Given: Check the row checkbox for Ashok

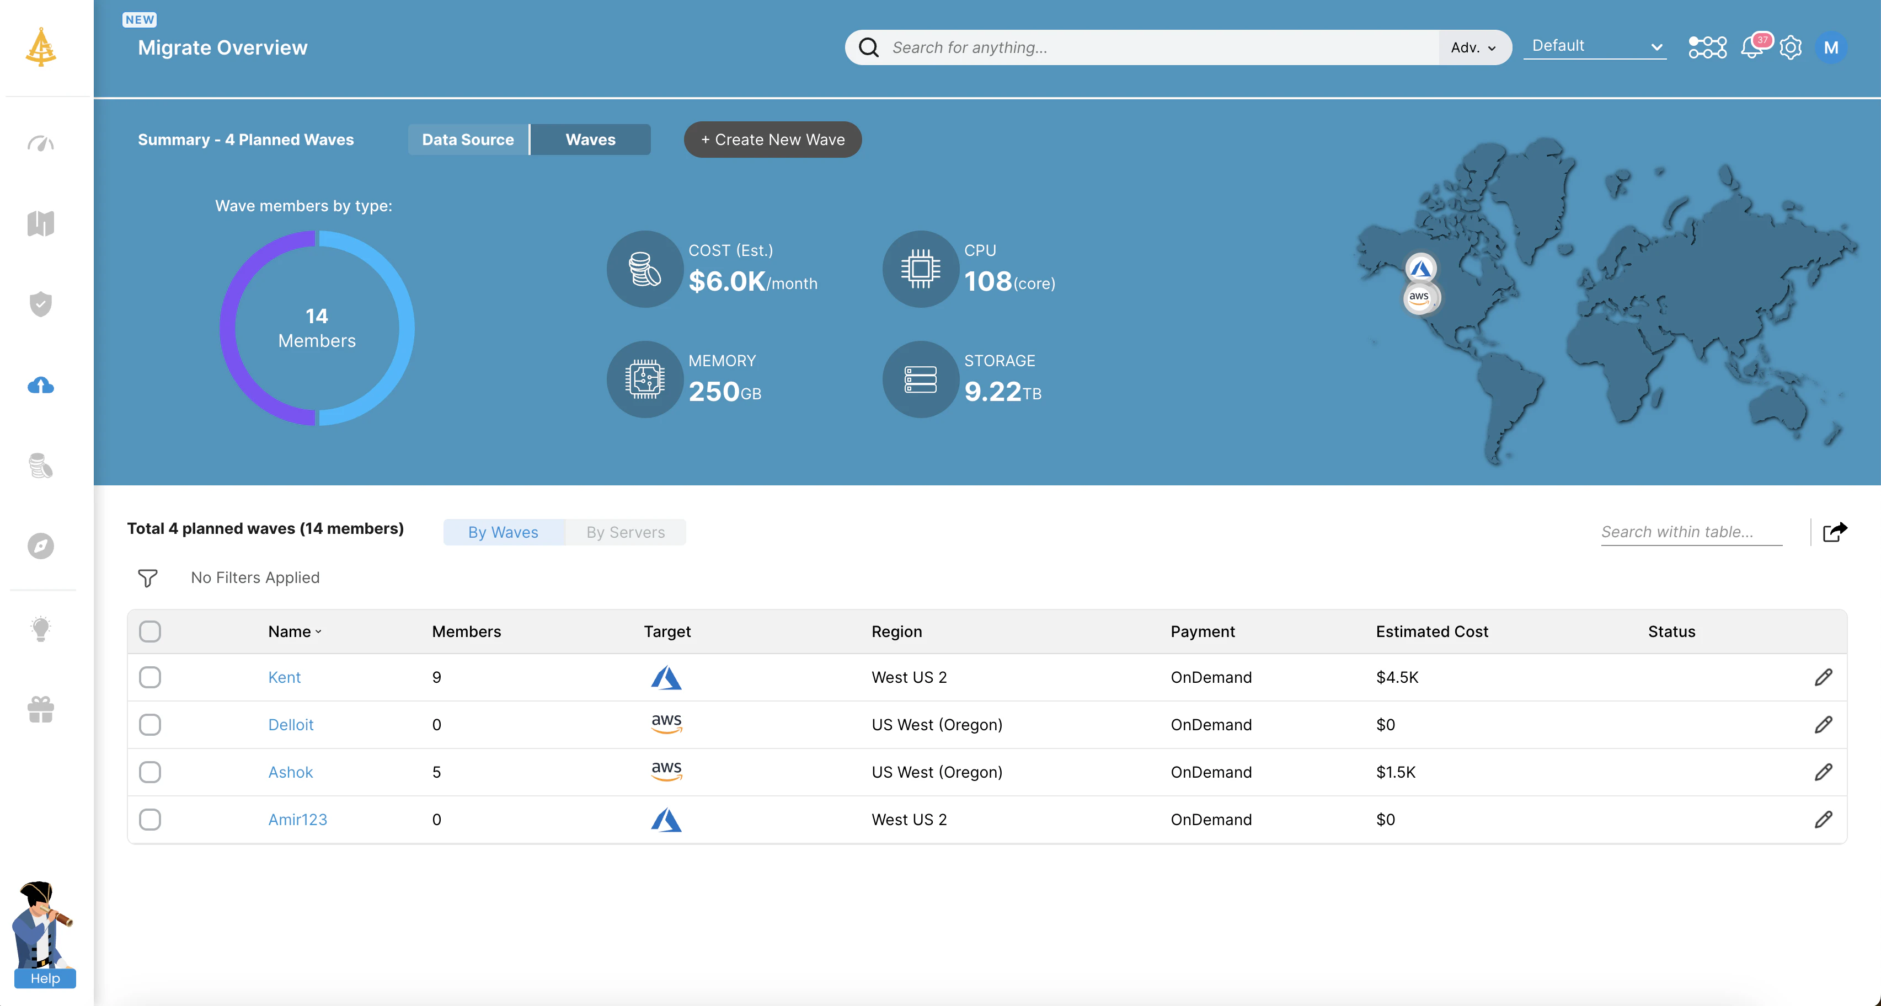Looking at the screenshot, I should tap(149, 772).
